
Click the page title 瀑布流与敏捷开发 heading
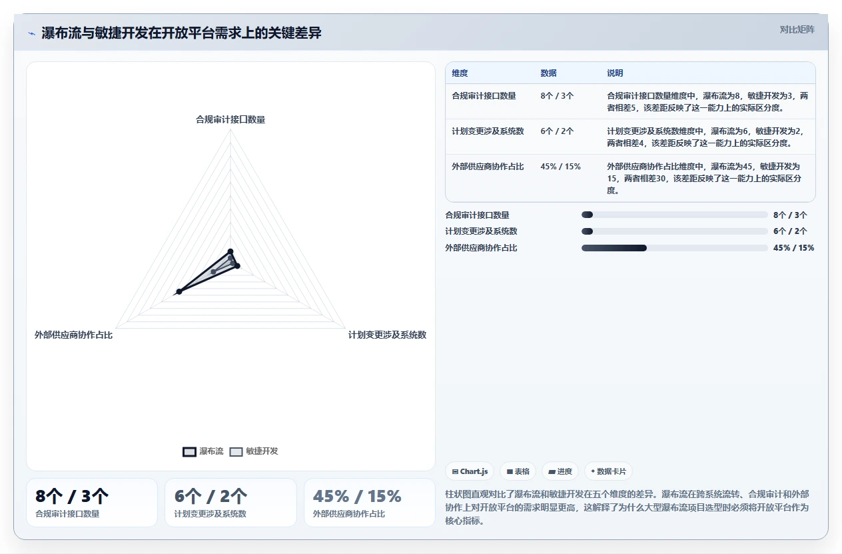(x=181, y=33)
